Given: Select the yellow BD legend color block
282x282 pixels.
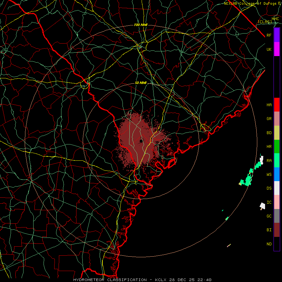Looking at the screenshot, I should click(x=277, y=133).
